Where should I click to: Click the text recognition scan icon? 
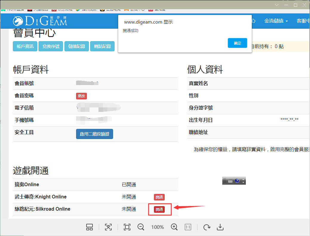point(108,227)
